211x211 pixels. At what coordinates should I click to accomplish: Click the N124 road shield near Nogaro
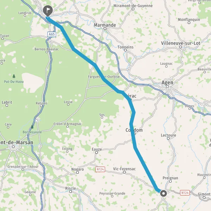pyautogui.click(x=100, y=169)
